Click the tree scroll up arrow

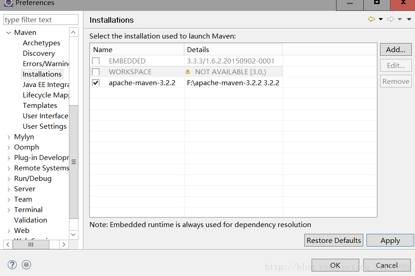[x=73, y=32]
